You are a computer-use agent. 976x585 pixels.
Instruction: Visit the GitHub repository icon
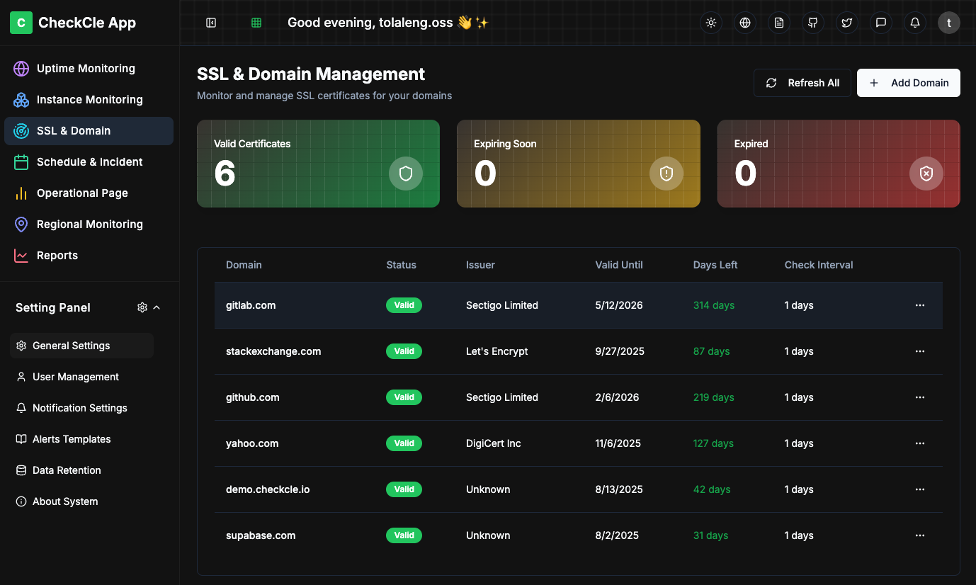(x=812, y=22)
